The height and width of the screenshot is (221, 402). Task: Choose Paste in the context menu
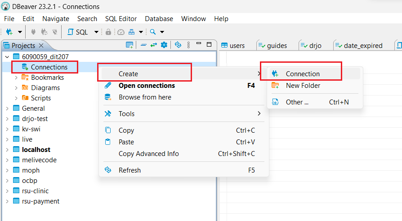tap(183, 142)
